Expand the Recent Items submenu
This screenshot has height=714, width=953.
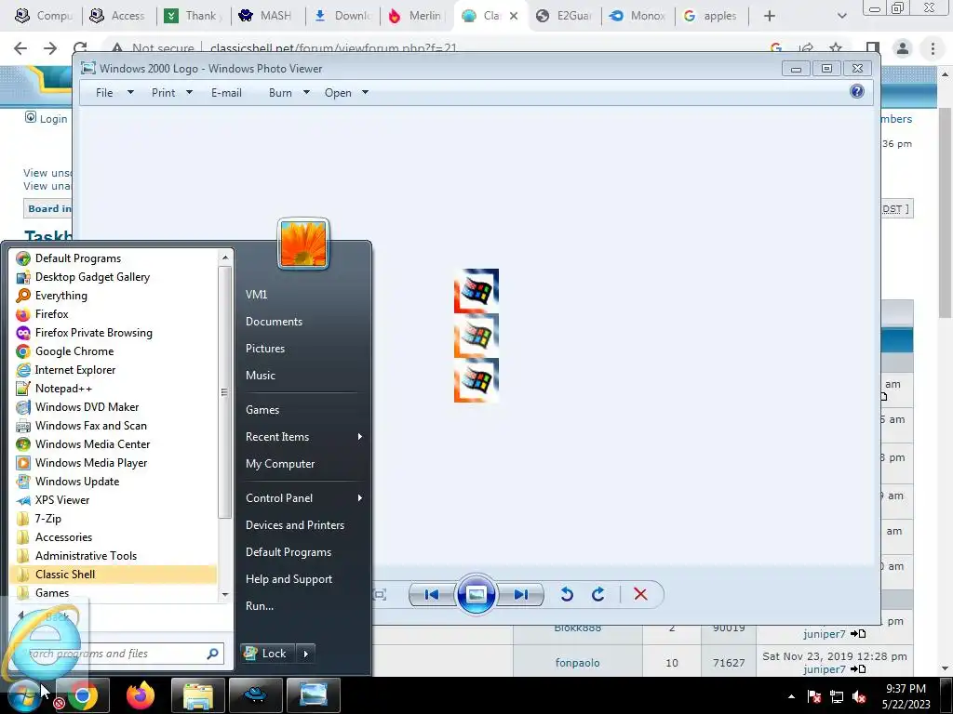pos(304,437)
